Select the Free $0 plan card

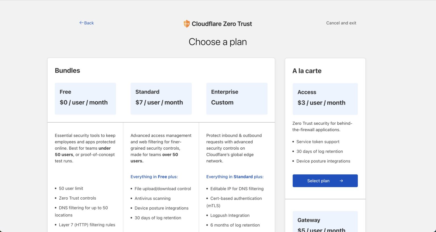pos(85,98)
